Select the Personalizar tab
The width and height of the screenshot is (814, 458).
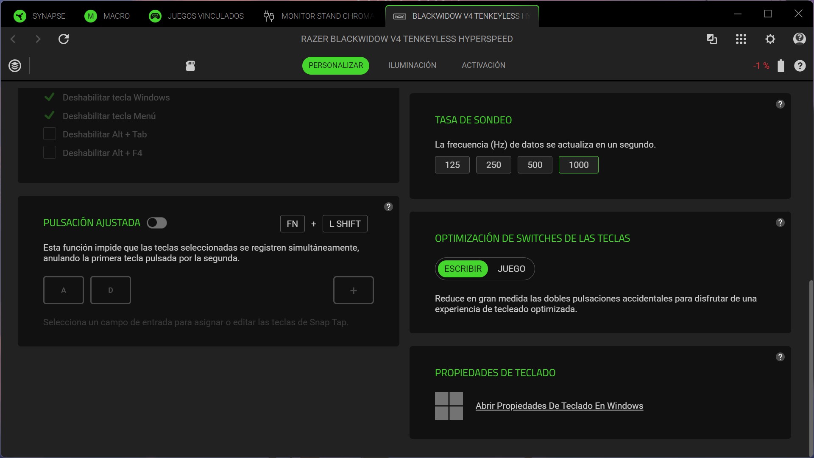(x=336, y=65)
